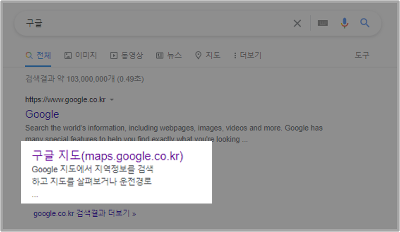This screenshot has width=400, height=232.
Task: Open the 뉴스 tab
Action: (169, 56)
